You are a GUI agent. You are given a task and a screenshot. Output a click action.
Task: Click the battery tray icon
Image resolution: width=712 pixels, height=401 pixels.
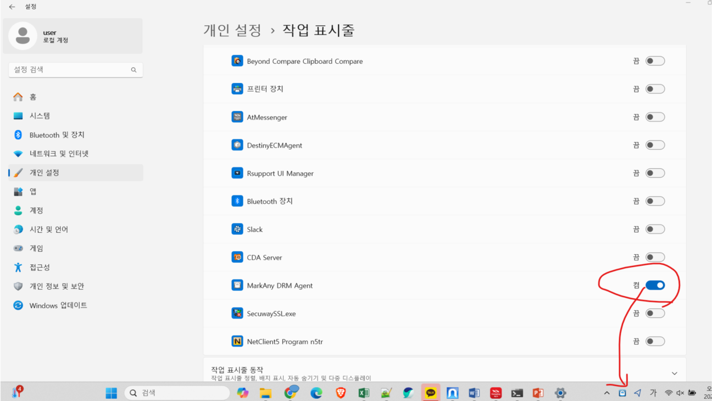(x=692, y=393)
